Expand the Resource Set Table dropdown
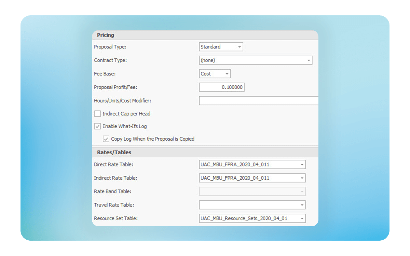The height and width of the screenshot is (256, 410). tap(302, 218)
